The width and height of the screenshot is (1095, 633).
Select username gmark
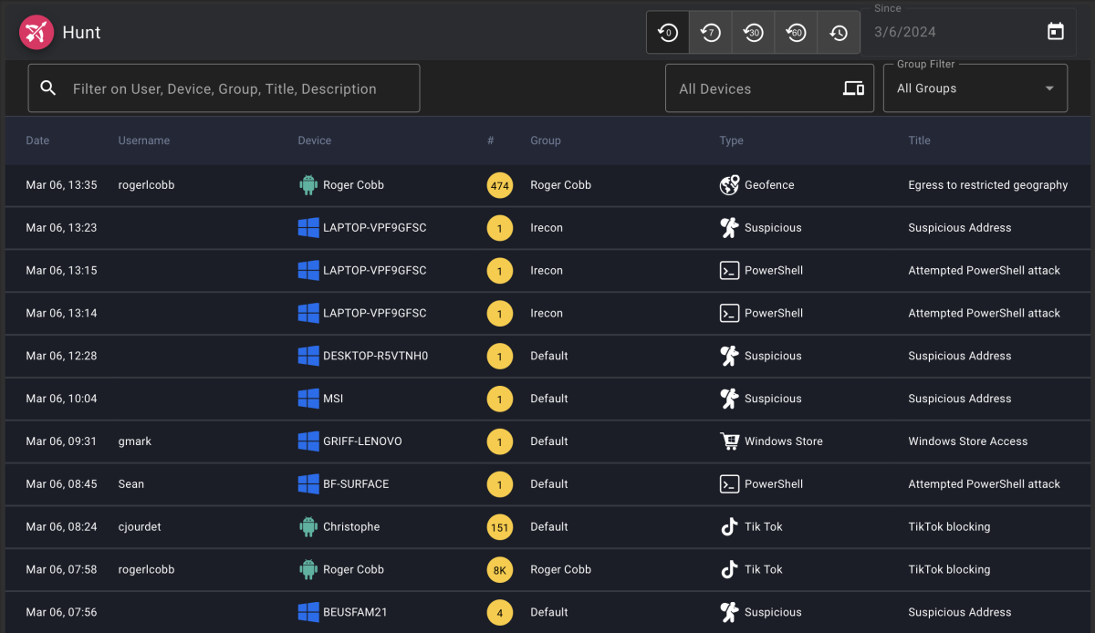tap(135, 441)
